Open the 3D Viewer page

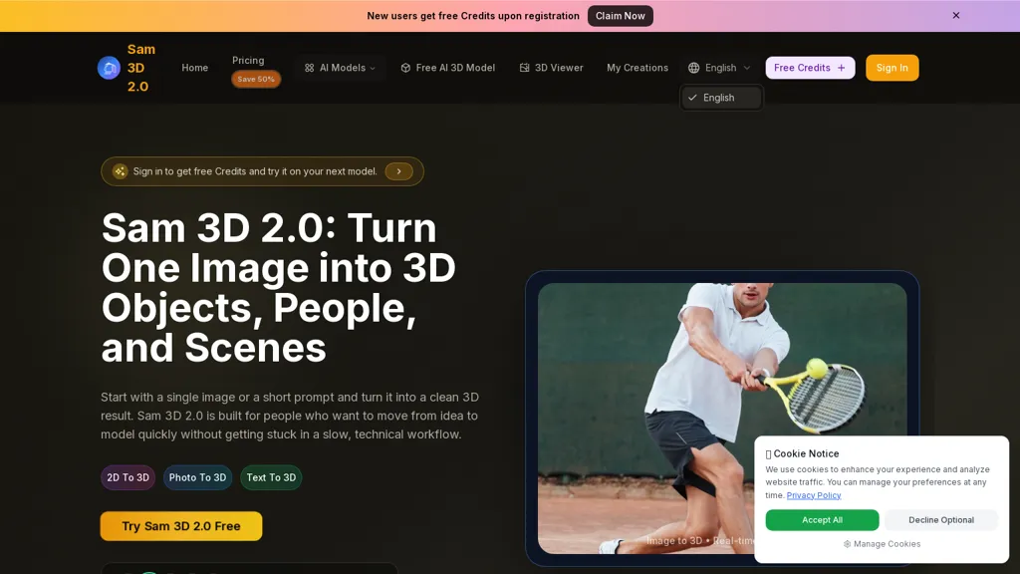551,68
